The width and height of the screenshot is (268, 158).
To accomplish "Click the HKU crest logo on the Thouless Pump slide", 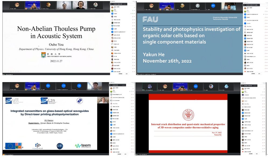I will [43, 55].
